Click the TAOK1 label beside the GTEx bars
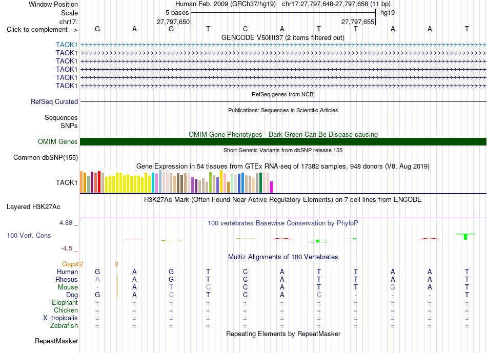The height and width of the screenshot is (353, 487). click(67, 182)
